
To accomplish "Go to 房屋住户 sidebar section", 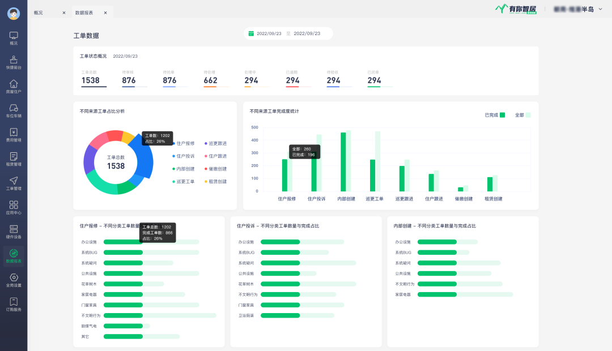I will click(x=14, y=87).
